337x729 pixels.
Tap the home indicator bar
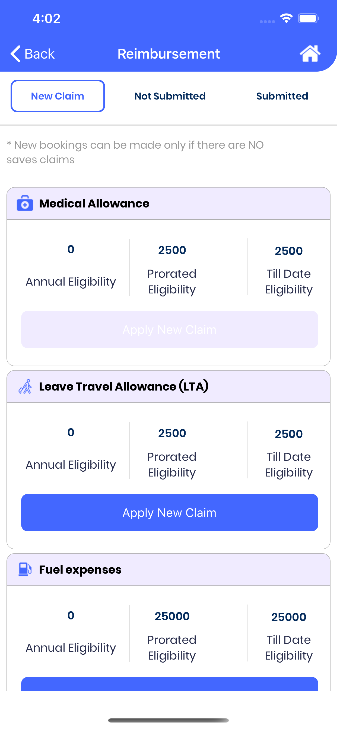tap(168, 720)
